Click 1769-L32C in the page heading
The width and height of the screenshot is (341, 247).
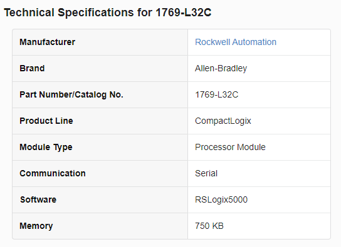(184, 13)
